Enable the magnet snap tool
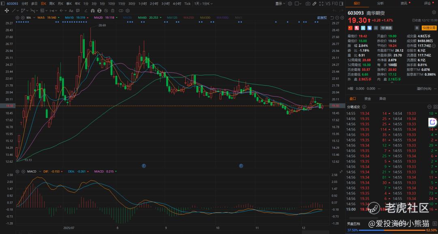Screen dimensions: 438x234 (92, 11)
